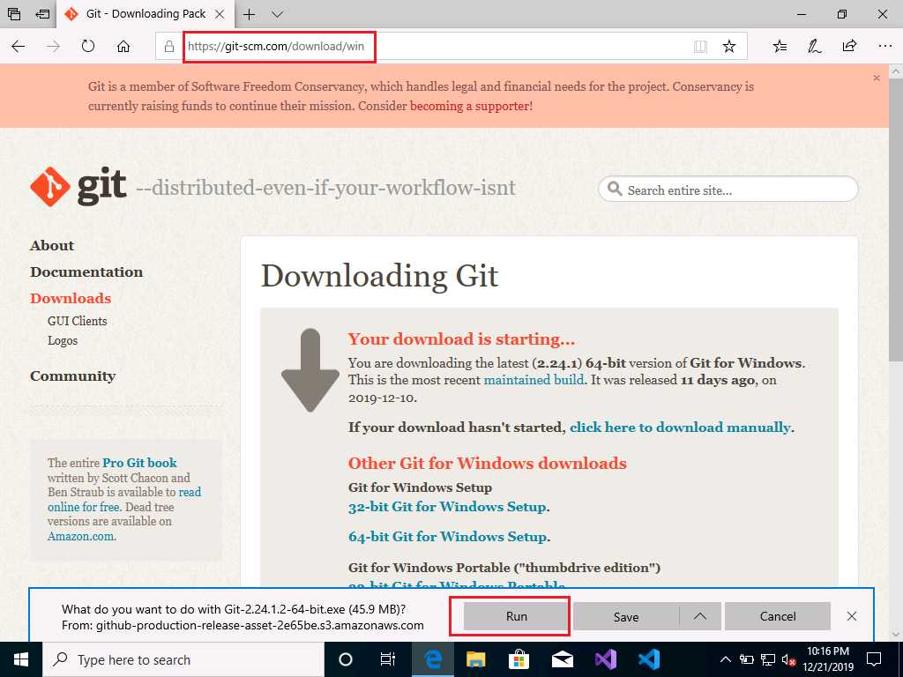Viewport: 903px width, 677px height.
Task: Expand Save options arrow
Action: [699, 616]
